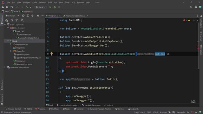Run the Bank configuration with the play icon

click(x=50, y=7)
